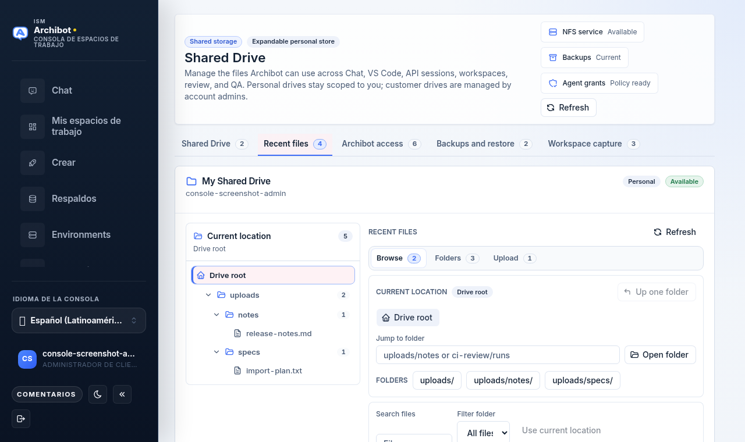Click the console-screenshot-admin drive name
This screenshot has width=745, height=442.
tap(236, 194)
